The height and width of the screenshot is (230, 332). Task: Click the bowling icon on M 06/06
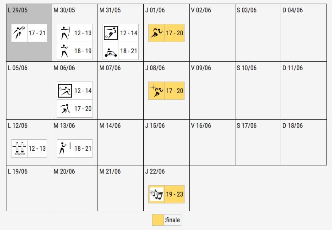pyautogui.click(x=65, y=109)
